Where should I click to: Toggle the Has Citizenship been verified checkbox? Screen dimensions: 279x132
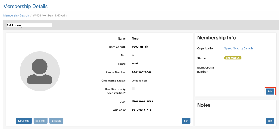coord(134,89)
